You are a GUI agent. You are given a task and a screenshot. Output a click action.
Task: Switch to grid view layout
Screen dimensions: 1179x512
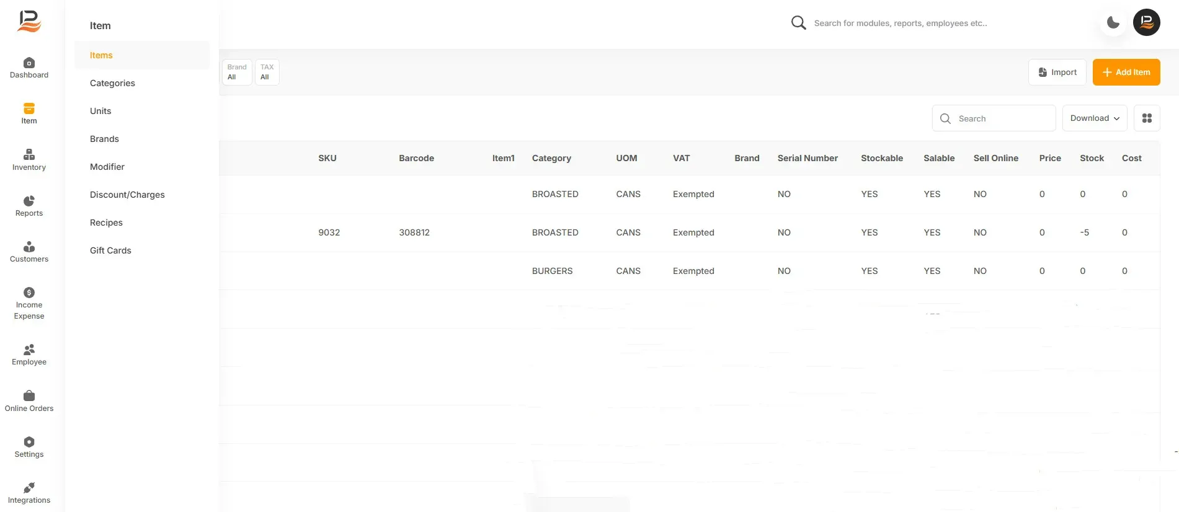coord(1147,118)
